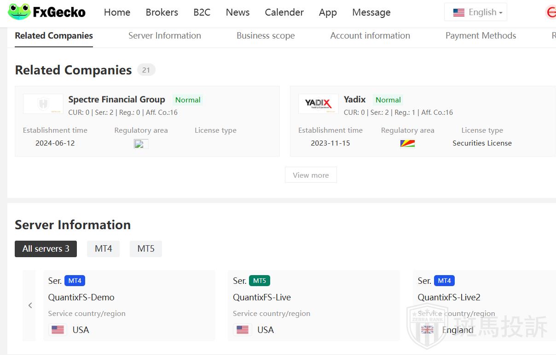The height and width of the screenshot is (355, 556).
Task: Open the Brokers menu item
Action: (162, 12)
